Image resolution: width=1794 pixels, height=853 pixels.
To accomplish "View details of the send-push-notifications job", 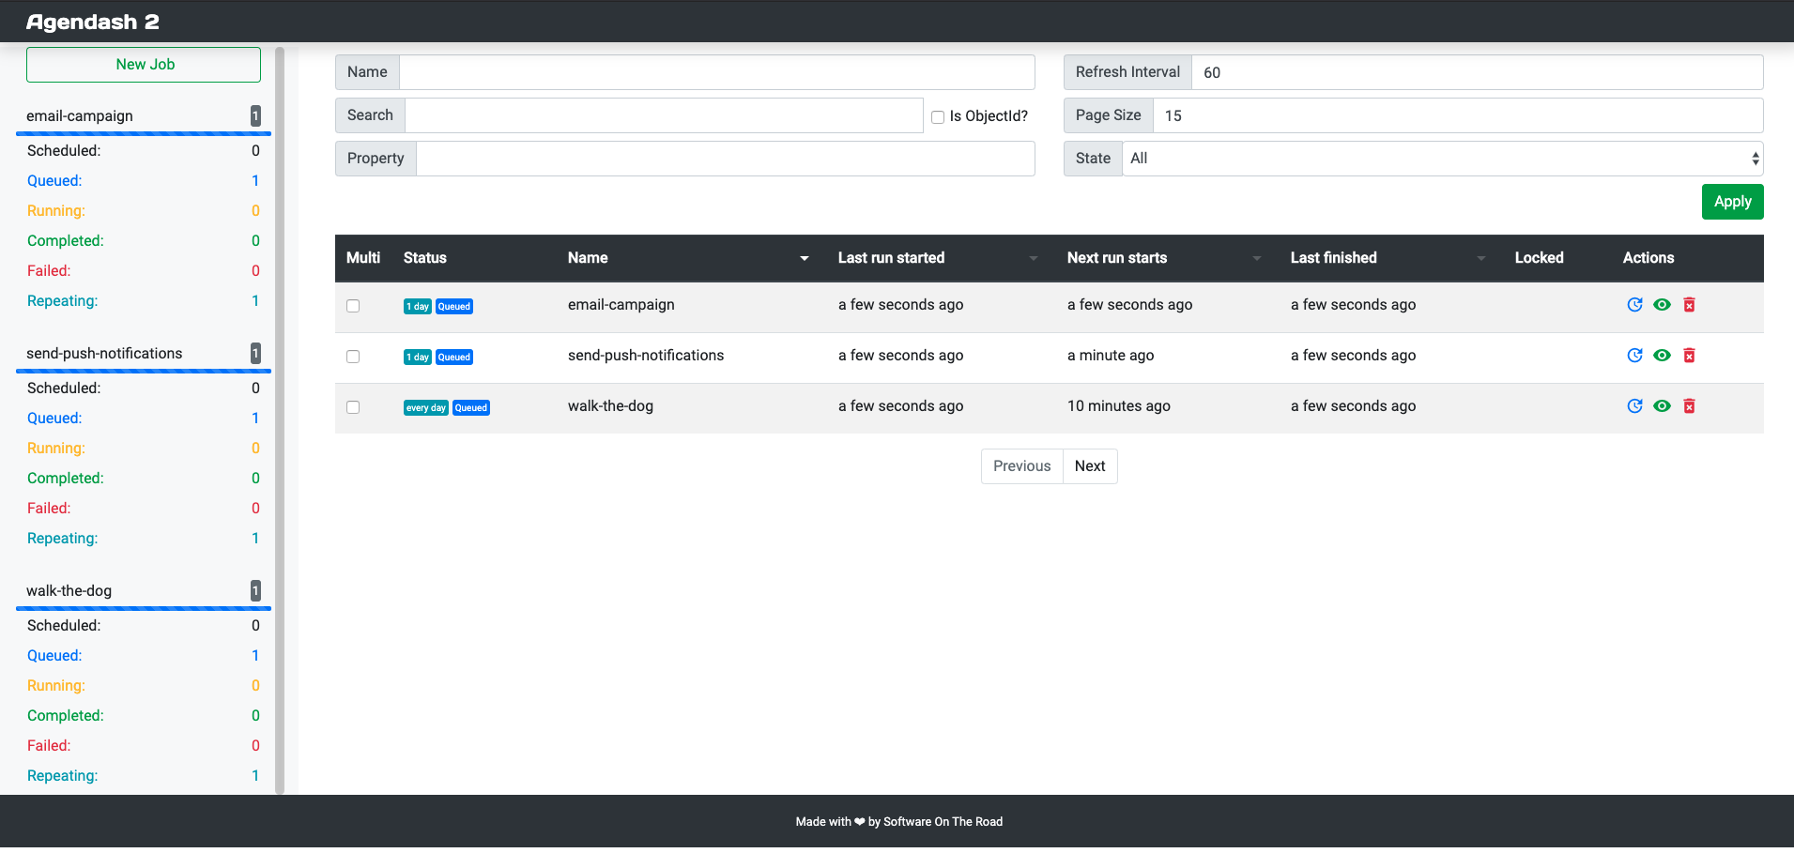I will 1662,355.
